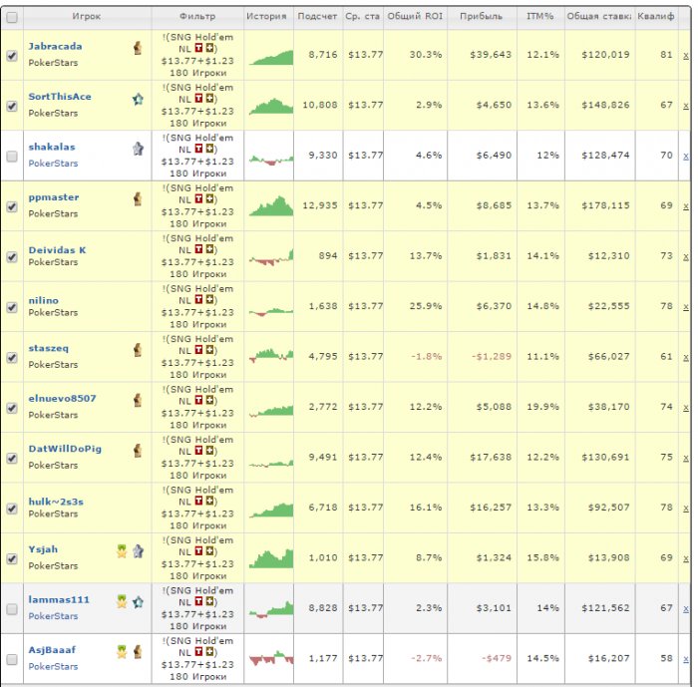698x687 pixels.
Task: Click the star badge next to shakalas
Action: [138, 149]
